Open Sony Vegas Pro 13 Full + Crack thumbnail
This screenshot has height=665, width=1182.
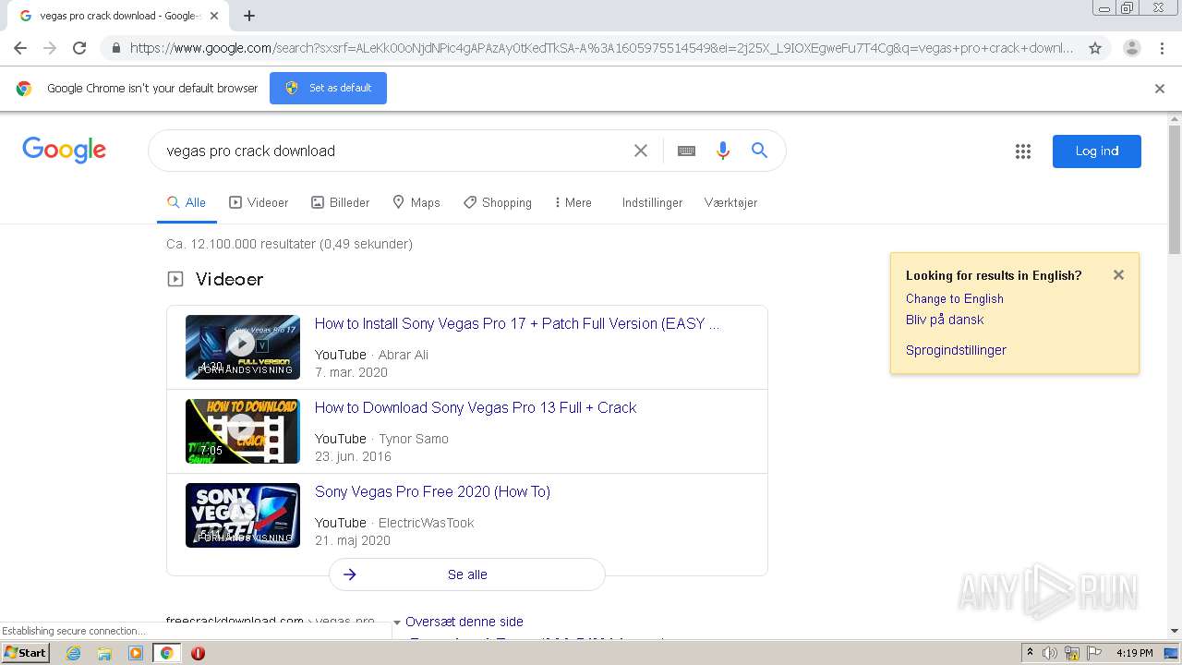pos(243,431)
